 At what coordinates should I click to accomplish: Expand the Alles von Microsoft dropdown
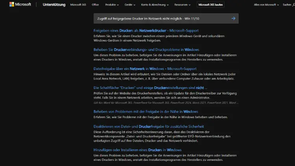point(266,5)
